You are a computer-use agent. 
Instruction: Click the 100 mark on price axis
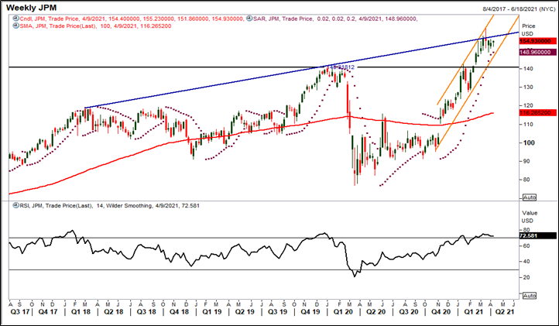pyautogui.click(x=529, y=142)
